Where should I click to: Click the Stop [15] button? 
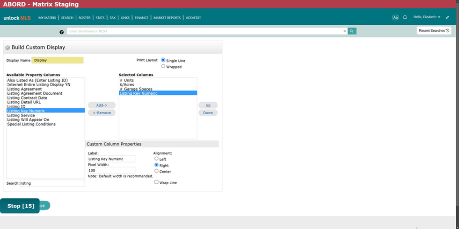pyautogui.click(x=20, y=206)
